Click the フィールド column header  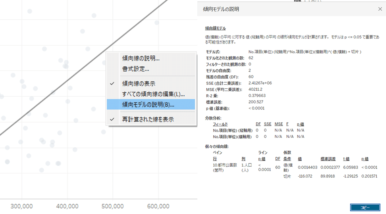point(220,124)
